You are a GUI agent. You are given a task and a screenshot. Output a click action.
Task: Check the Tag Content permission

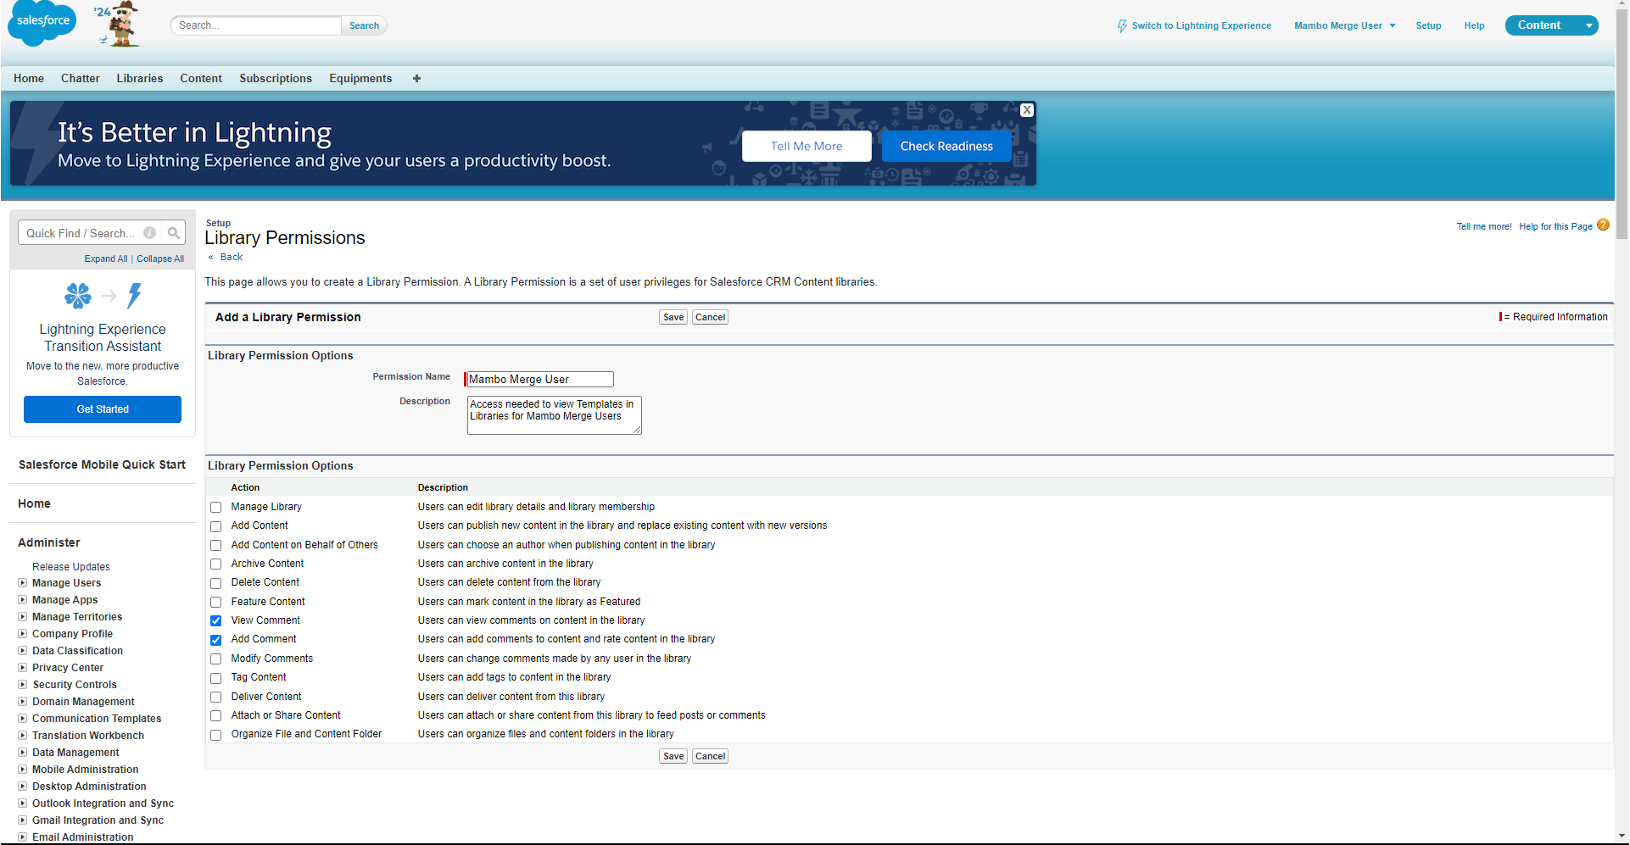215,677
